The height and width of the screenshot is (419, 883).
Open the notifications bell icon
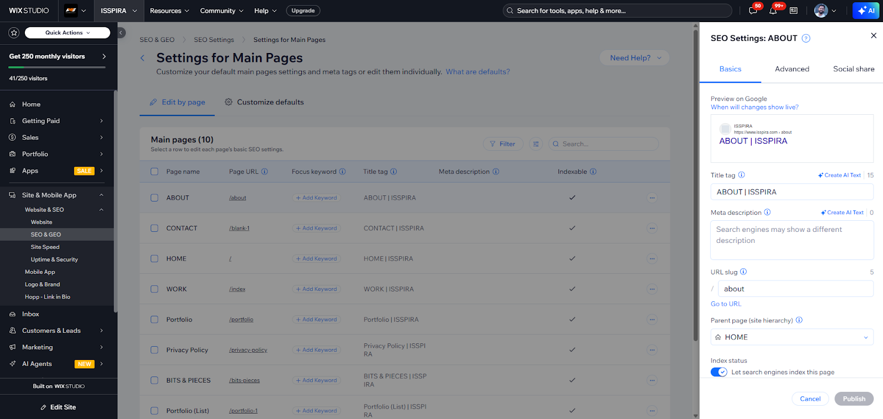point(773,10)
